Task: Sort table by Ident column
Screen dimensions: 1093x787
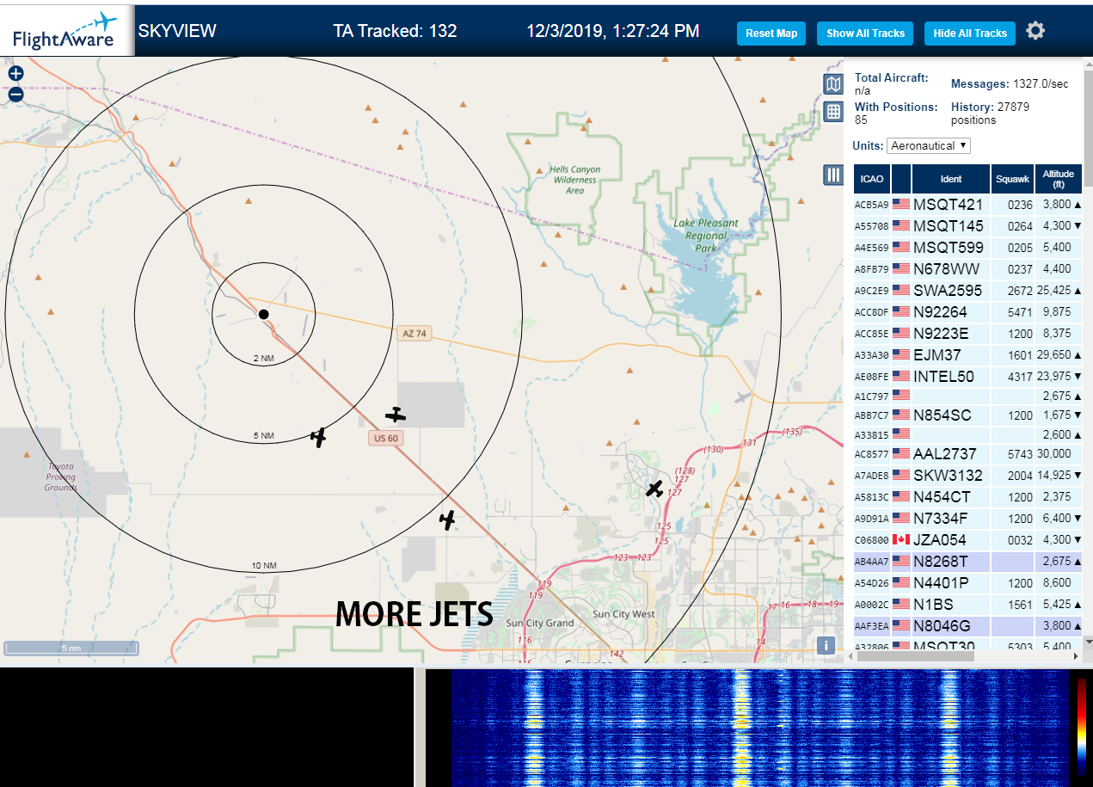Action: (951, 179)
